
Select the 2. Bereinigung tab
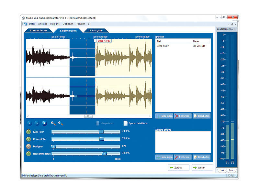[x=68, y=31]
